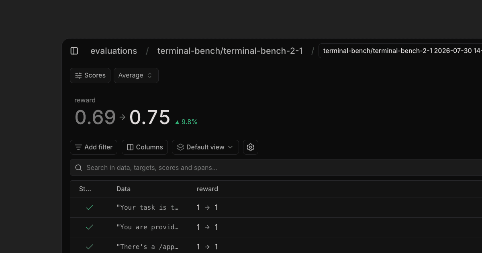Open the settings gear icon

click(251, 147)
